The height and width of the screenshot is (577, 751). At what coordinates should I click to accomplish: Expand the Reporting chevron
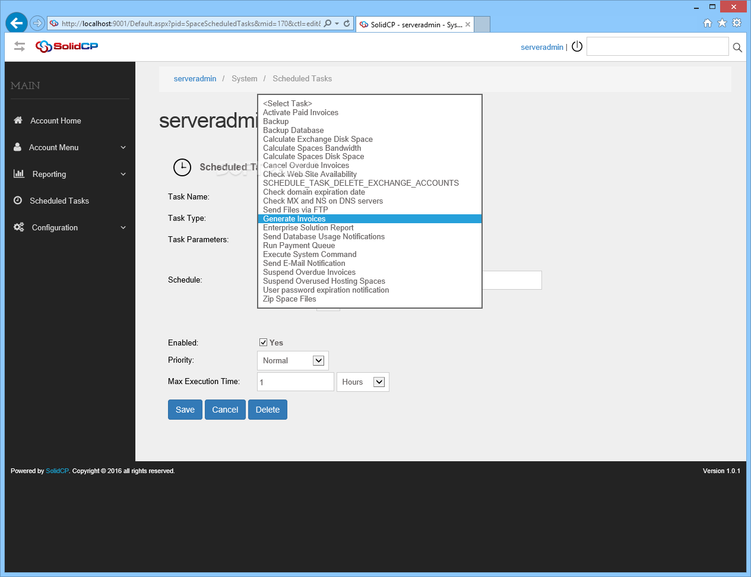(x=123, y=174)
